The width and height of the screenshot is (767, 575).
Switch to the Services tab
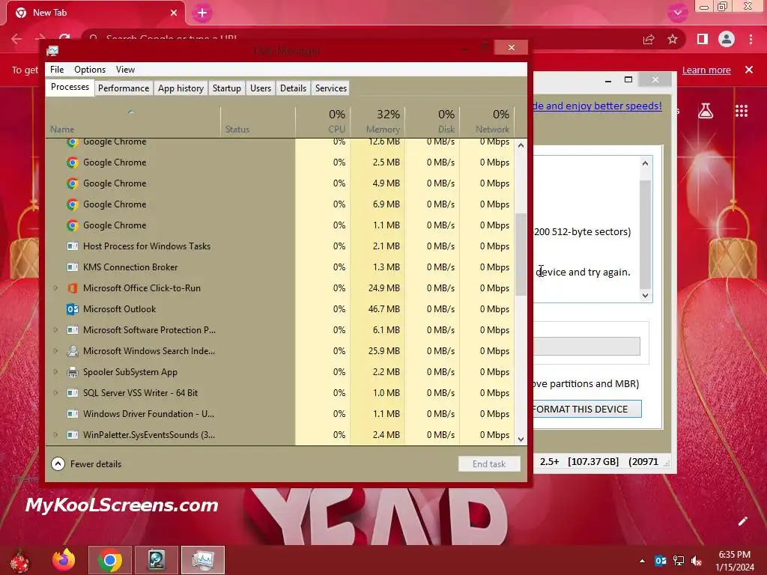point(330,88)
